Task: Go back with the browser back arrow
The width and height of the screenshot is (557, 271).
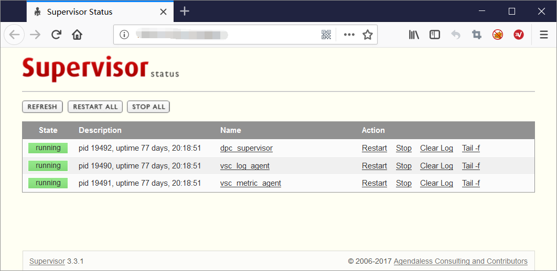Action: click(x=14, y=35)
